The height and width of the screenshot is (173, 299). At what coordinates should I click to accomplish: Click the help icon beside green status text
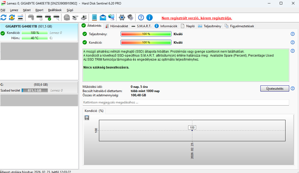(292, 51)
